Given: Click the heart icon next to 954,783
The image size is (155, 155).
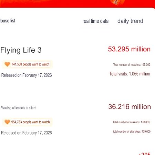Looking at the screenshot, I should [x=7, y=122].
